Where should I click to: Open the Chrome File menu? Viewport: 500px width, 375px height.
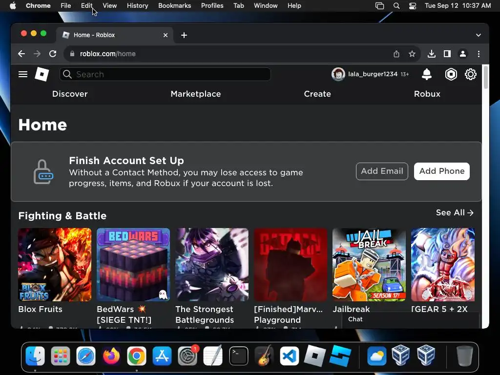[66, 6]
